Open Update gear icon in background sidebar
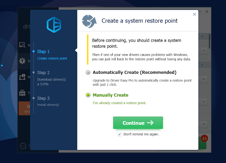This screenshot has height=163, width=226. 22,61
